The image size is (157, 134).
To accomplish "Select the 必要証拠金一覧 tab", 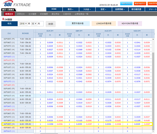I will [x=81, y=14].
